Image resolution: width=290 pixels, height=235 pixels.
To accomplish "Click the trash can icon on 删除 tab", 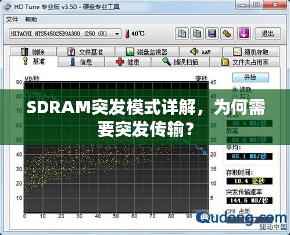I will coord(24,52).
